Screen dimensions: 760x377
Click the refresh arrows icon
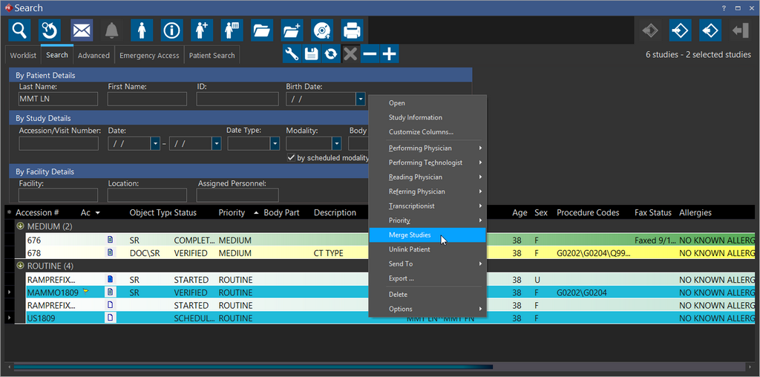click(331, 53)
